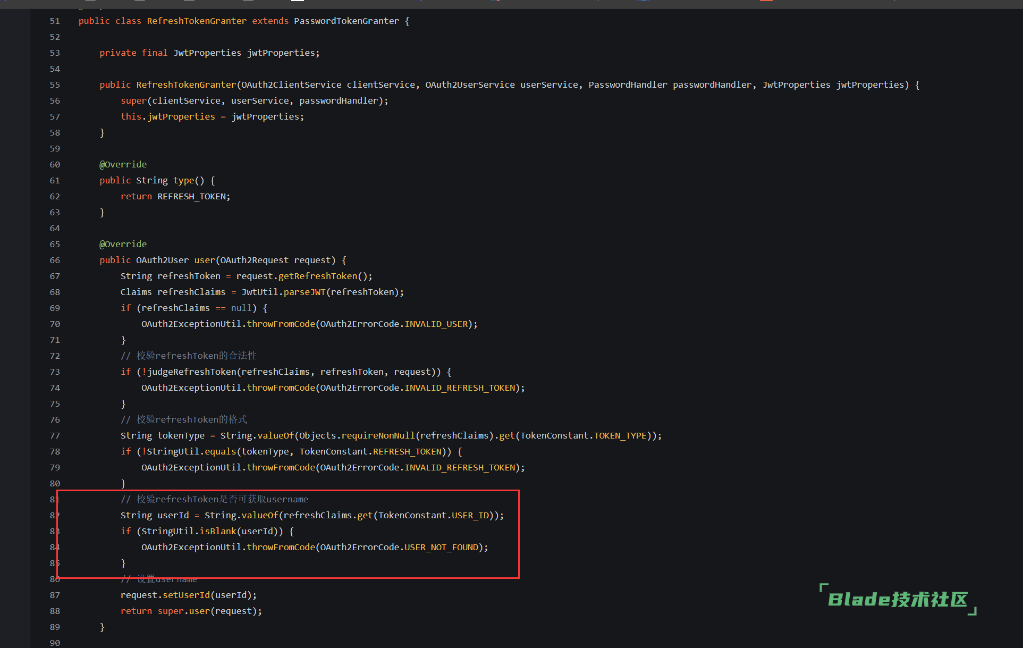The image size is (1023, 648).
Task: Click the parseJWT method call
Action: coord(304,292)
